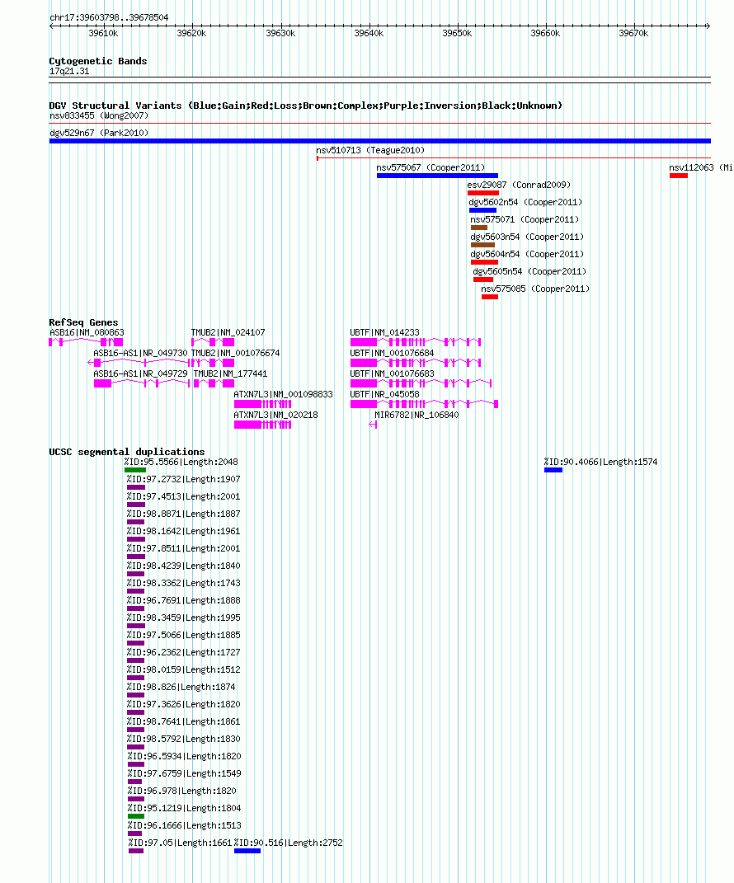Select the %ID:96.7691 Length:1888 duplication label
The image size is (734, 883).
pyautogui.click(x=184, y=601)
